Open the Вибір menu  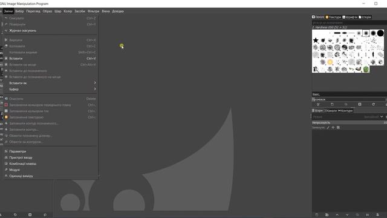[x=19, y=11]
